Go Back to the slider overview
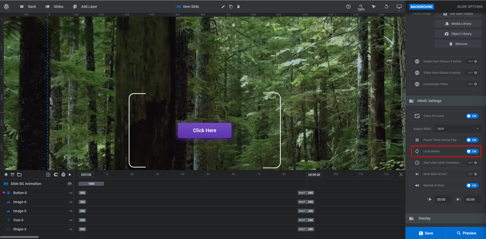Image resolution: width=486 pixels, height=239 pixels. [28, 7]
